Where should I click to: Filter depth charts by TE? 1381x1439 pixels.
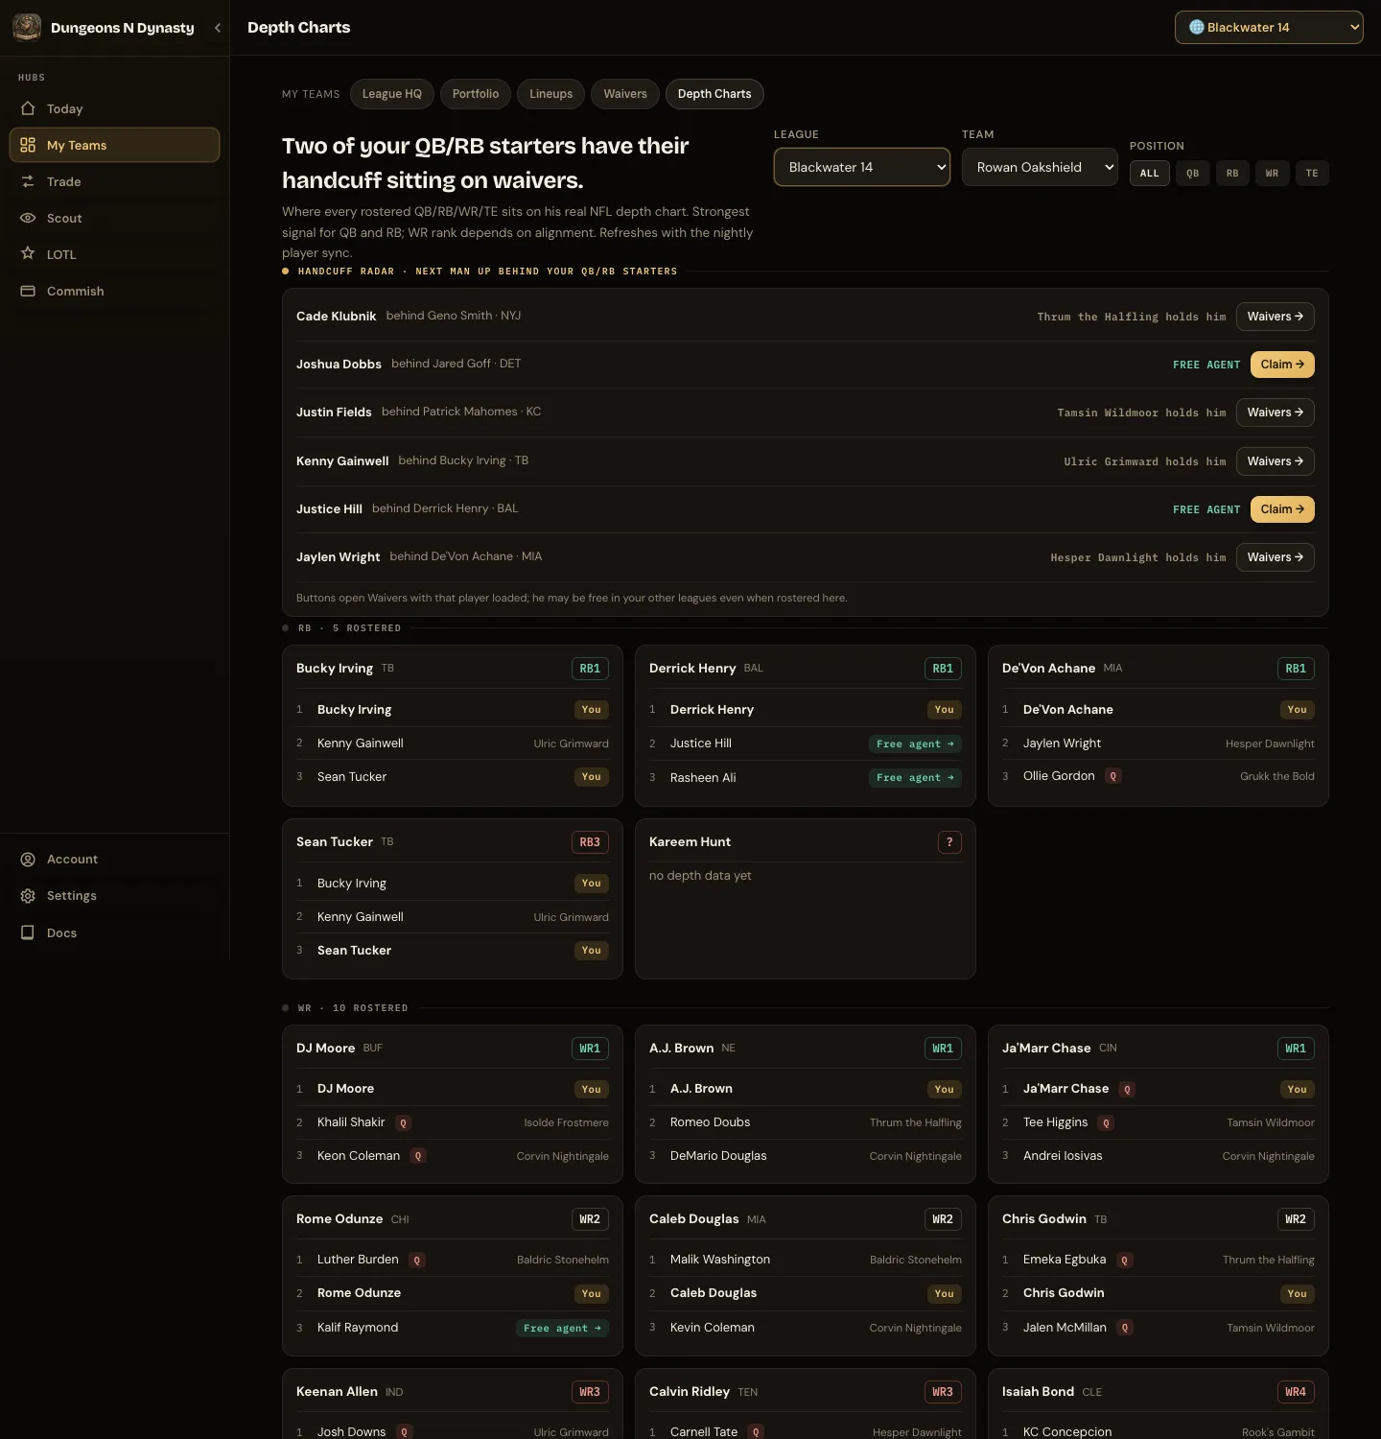[1312, 174]
